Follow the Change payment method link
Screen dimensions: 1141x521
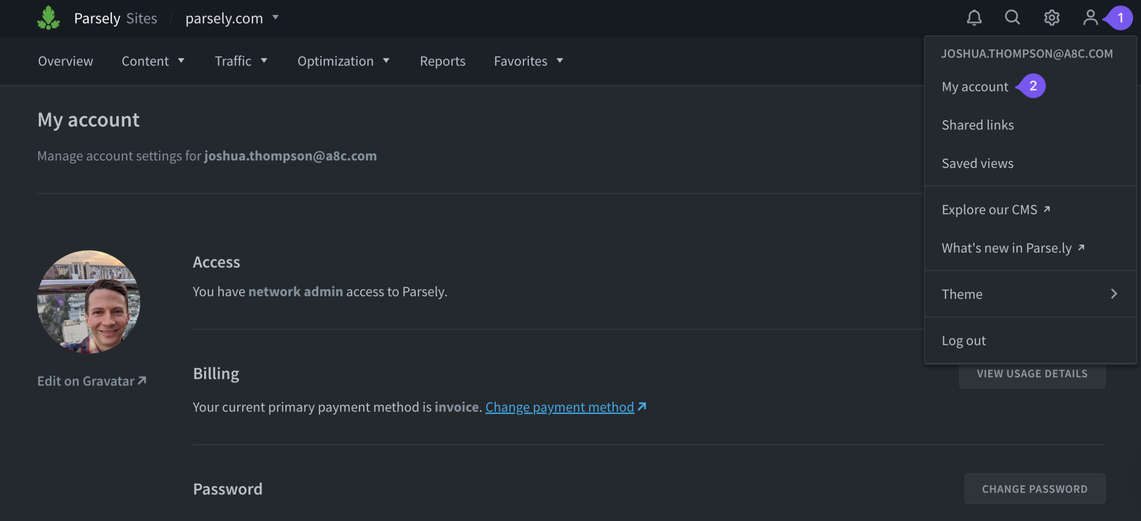[559, 407]
